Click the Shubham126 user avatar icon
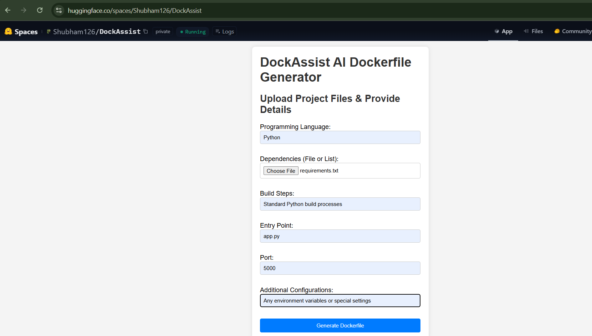 pyautogui.click(x=49, y=31)
